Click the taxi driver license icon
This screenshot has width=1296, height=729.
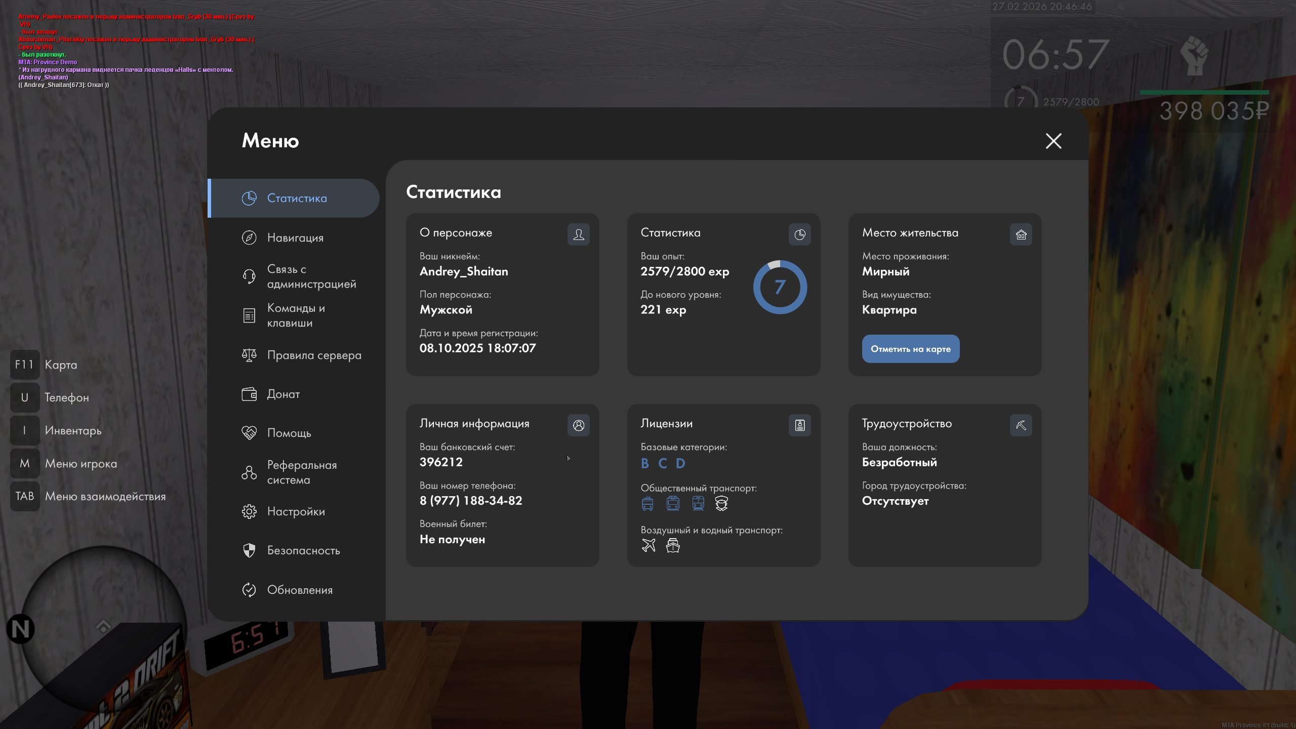tap(721, 503)
